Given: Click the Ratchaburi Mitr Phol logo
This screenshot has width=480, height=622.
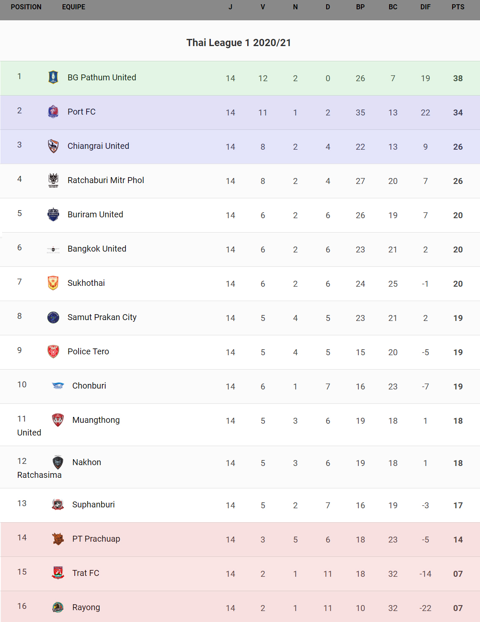Looking at the screenshot, I should [53, 180].
